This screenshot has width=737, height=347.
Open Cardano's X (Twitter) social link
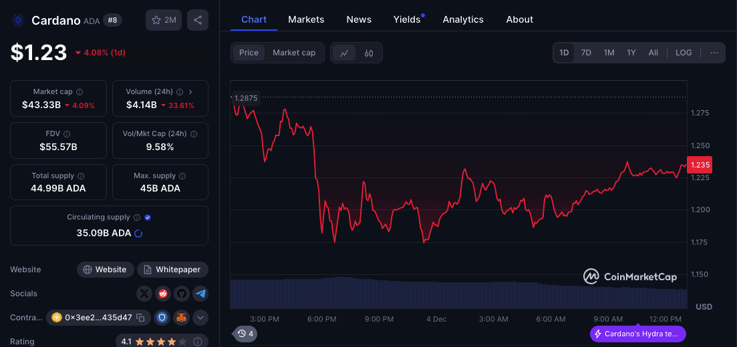click(144, 294)
